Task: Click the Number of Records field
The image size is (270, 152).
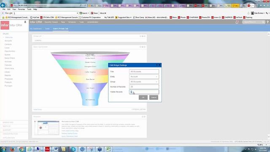Action: (144, 87)
